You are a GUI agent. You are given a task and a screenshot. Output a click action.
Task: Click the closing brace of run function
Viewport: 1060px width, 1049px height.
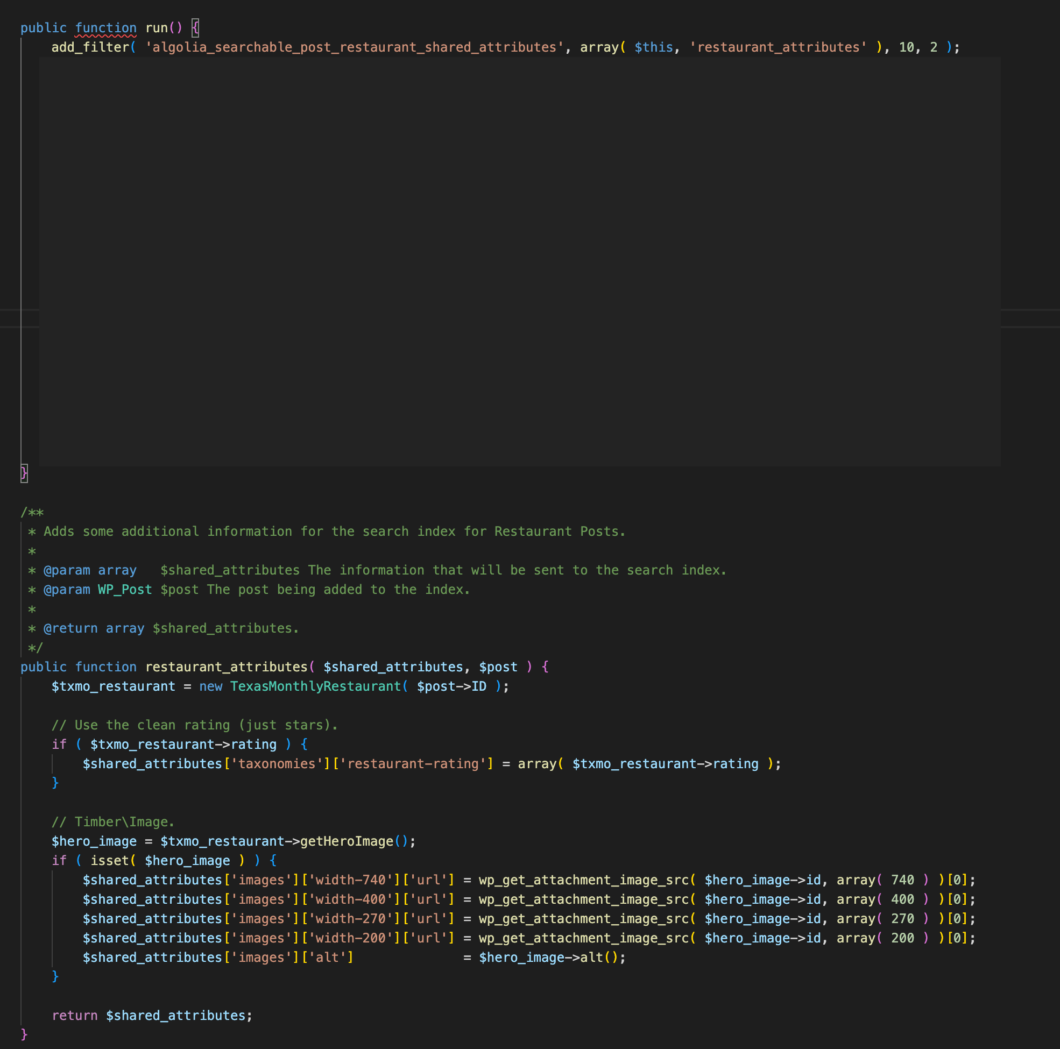(24, 472)
